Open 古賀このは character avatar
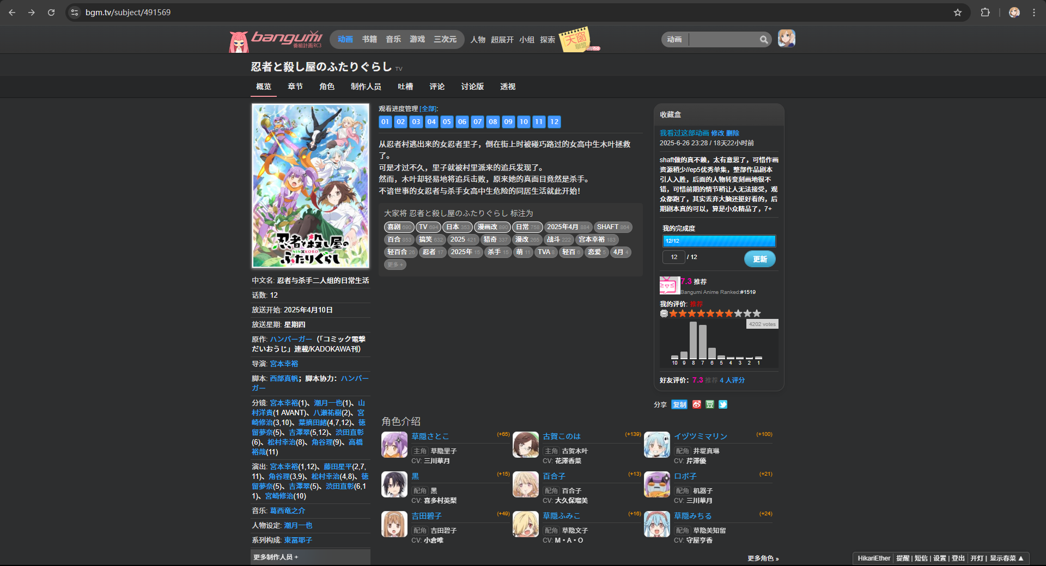This screenshot has width=1046, height=566. (526, 445)
